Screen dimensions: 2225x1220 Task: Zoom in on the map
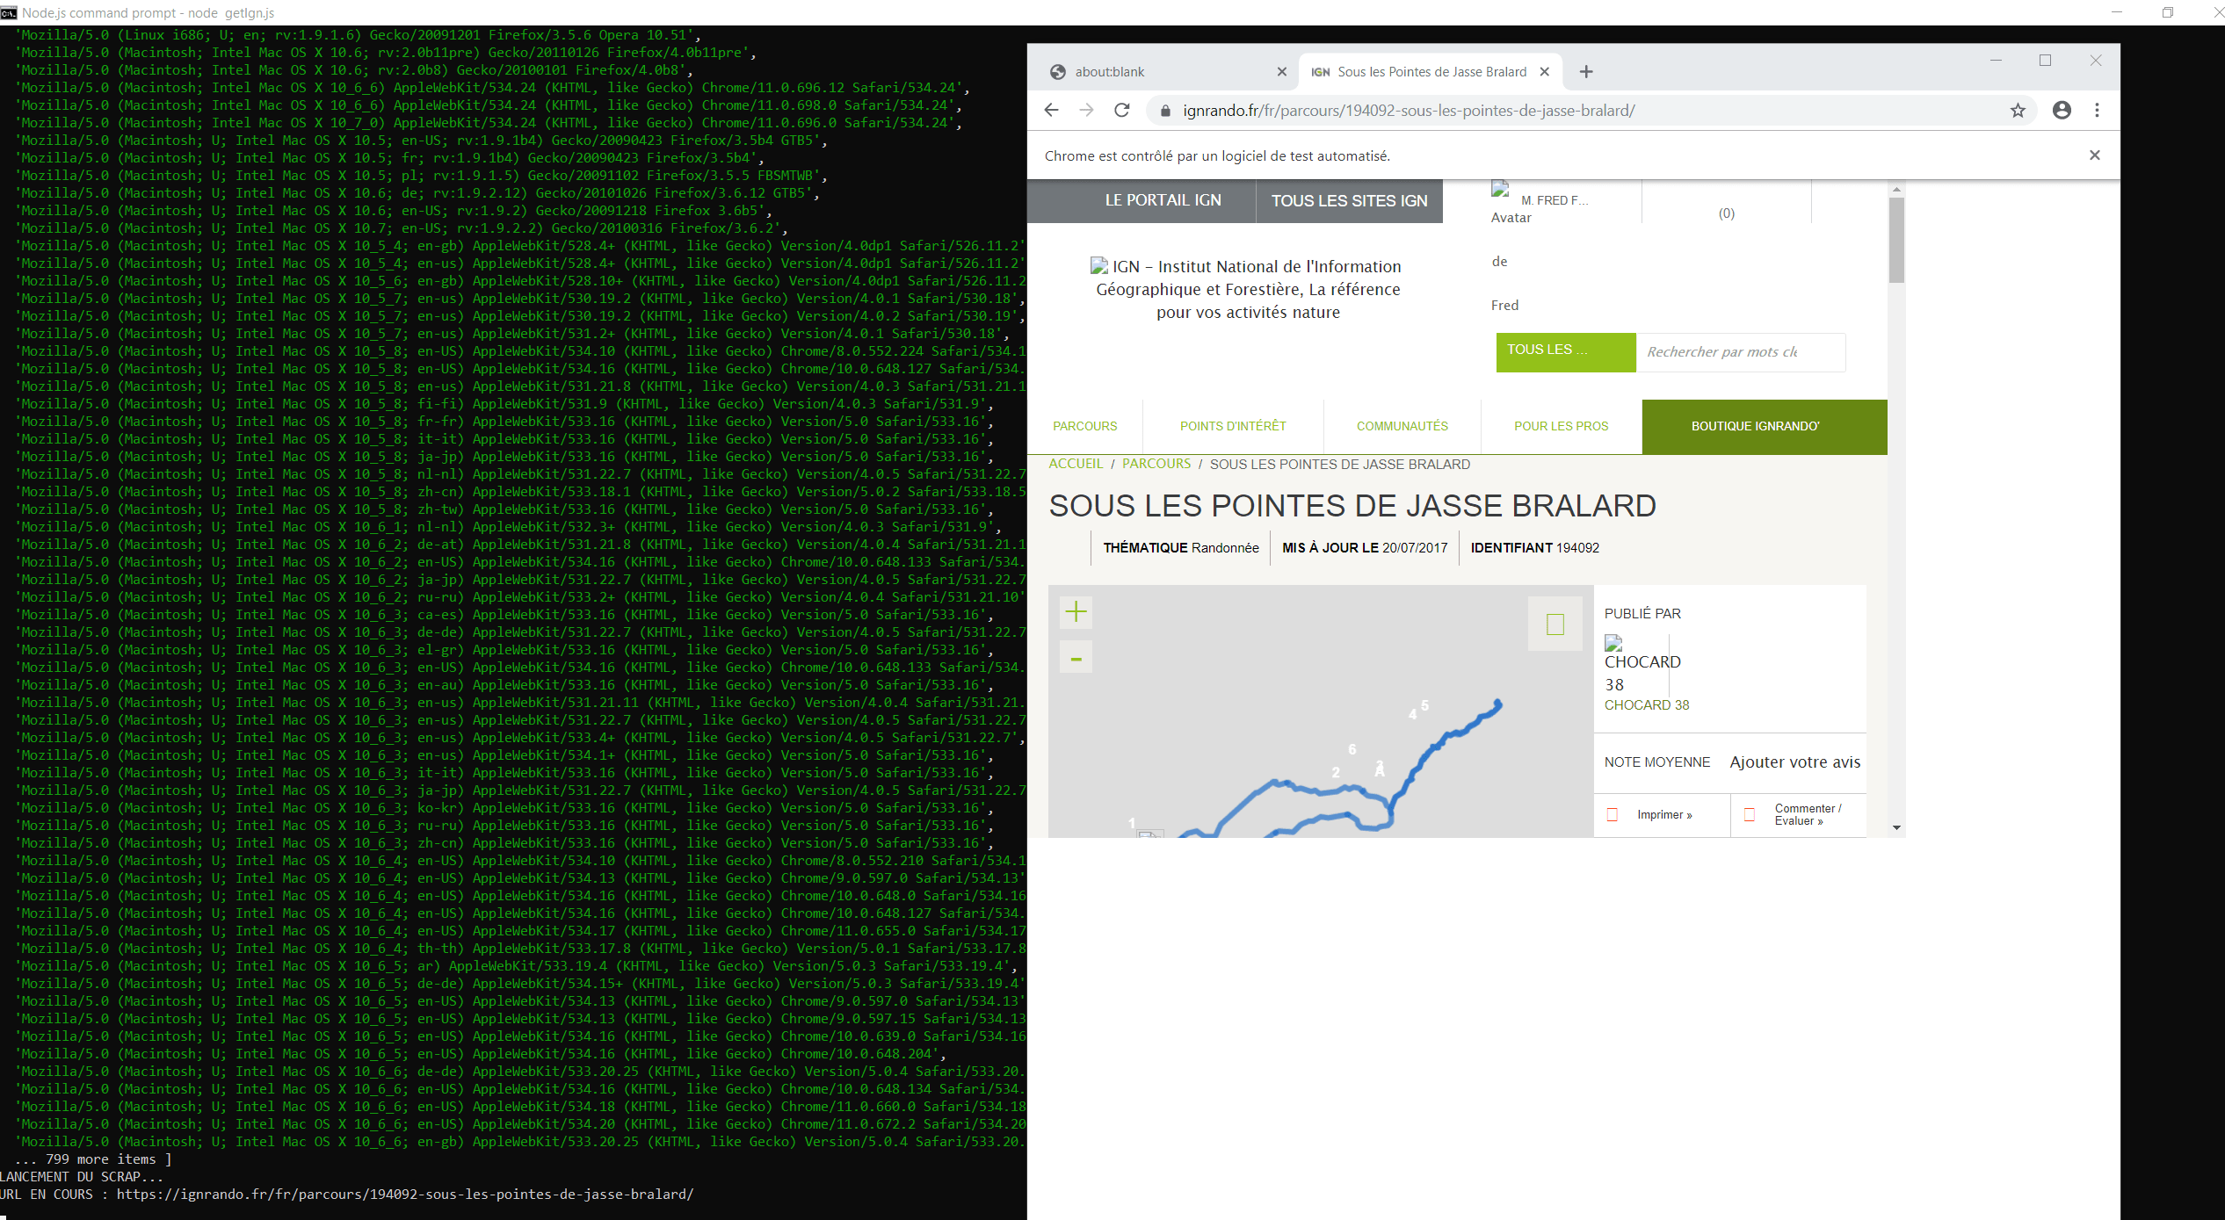[x=1076, y=611]
